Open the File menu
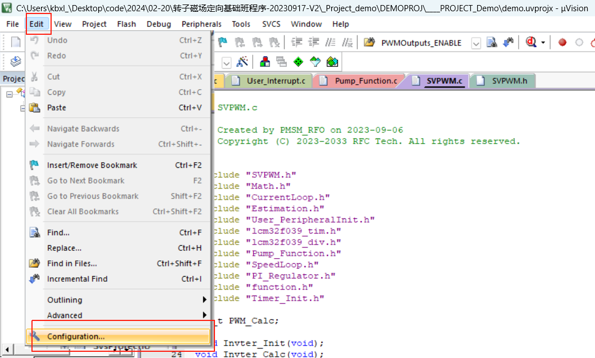Image resolution: width=595 pixels, height=358 pixels. point(12,24)
